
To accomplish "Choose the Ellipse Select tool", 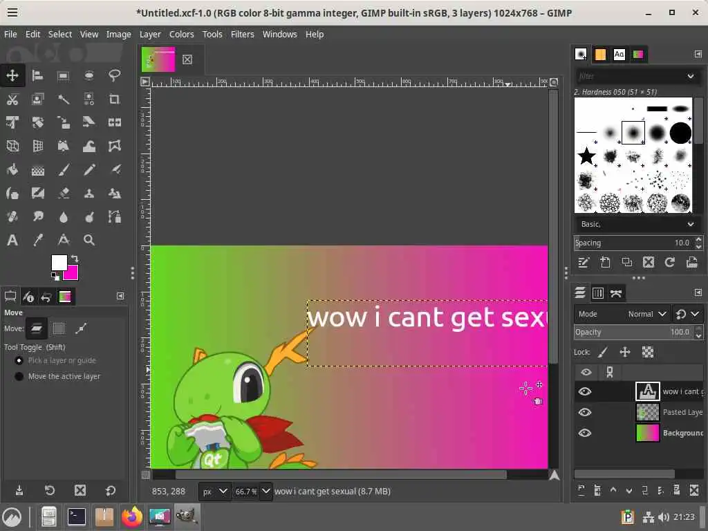I will point(89,75).
